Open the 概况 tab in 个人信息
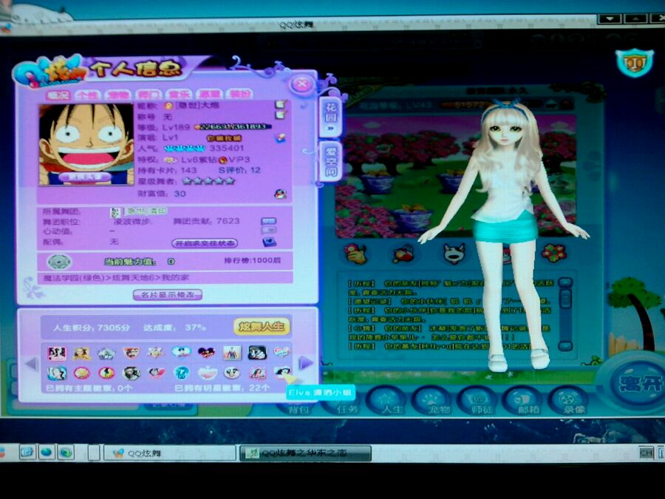This screenshot has height=499, width=665. 58,95
